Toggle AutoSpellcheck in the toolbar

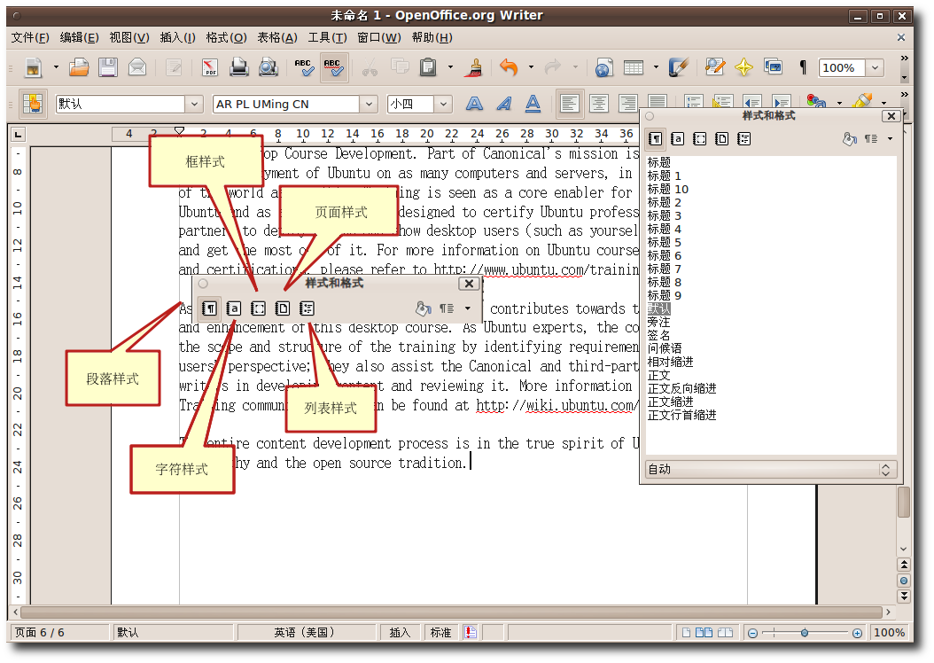(x=333, y=67)
